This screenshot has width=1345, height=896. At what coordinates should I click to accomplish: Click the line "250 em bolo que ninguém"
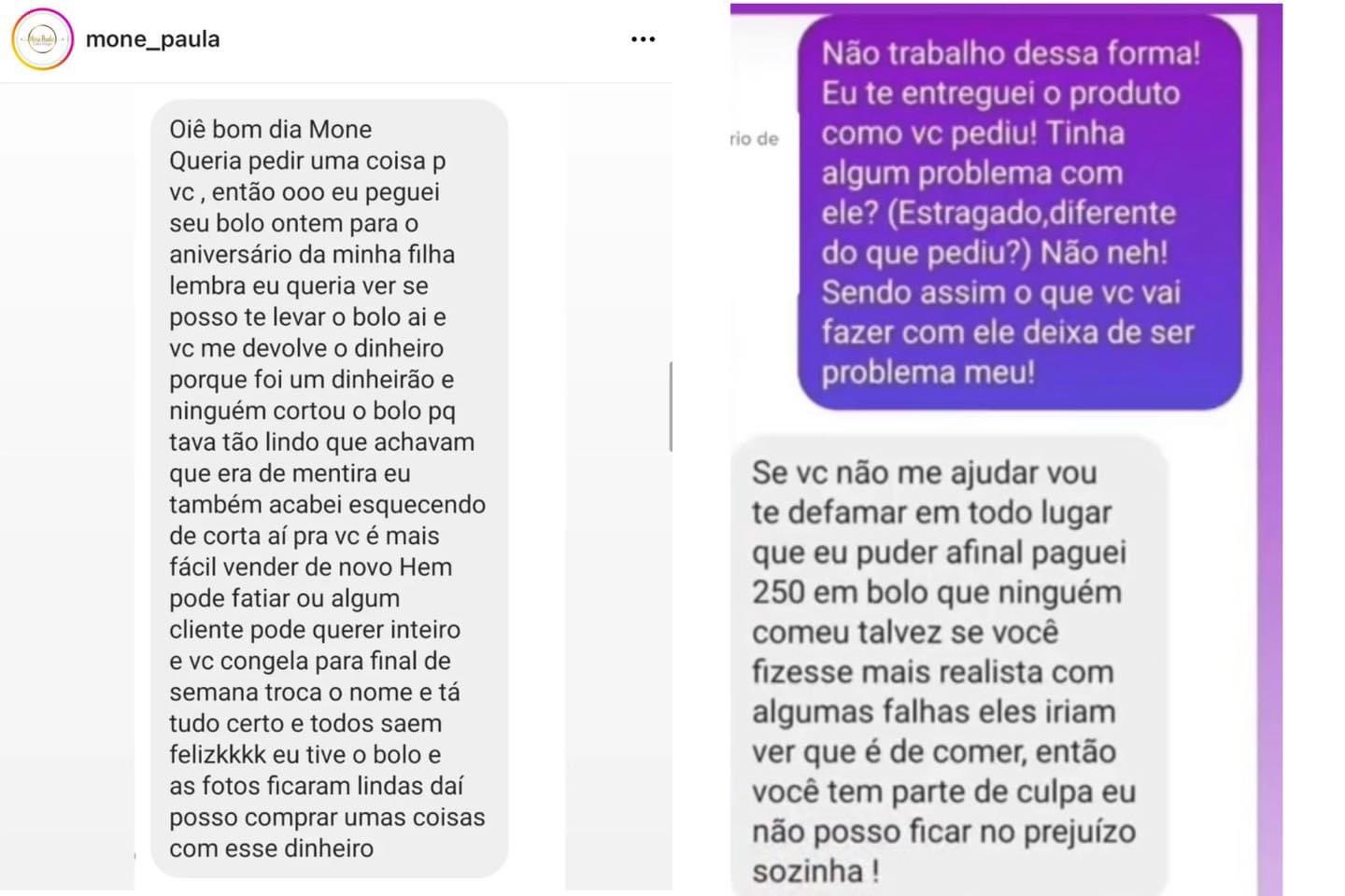937,592
